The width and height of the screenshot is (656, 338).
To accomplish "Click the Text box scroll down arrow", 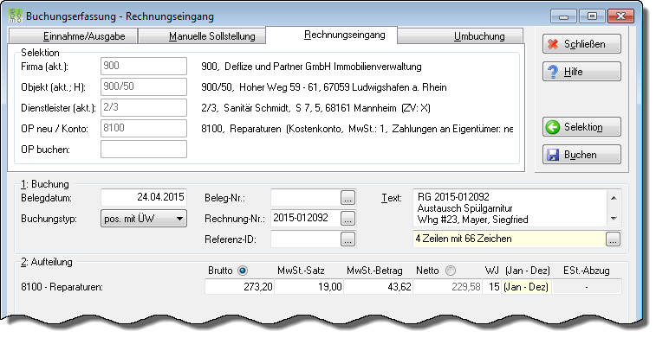I will [x=614, y=218].
